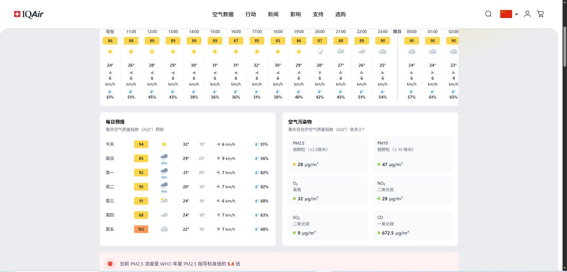
Task: Click the 9 km/h wind value for 周日
Action: click(229, 159)
